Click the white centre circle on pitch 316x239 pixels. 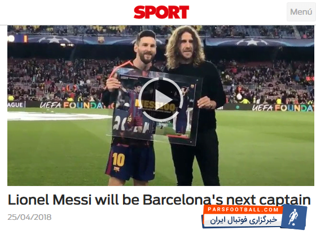coord(59,116)
